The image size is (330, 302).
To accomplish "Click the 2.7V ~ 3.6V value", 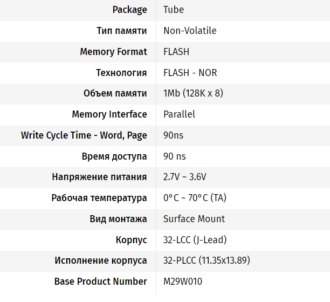I will (184, 177).
